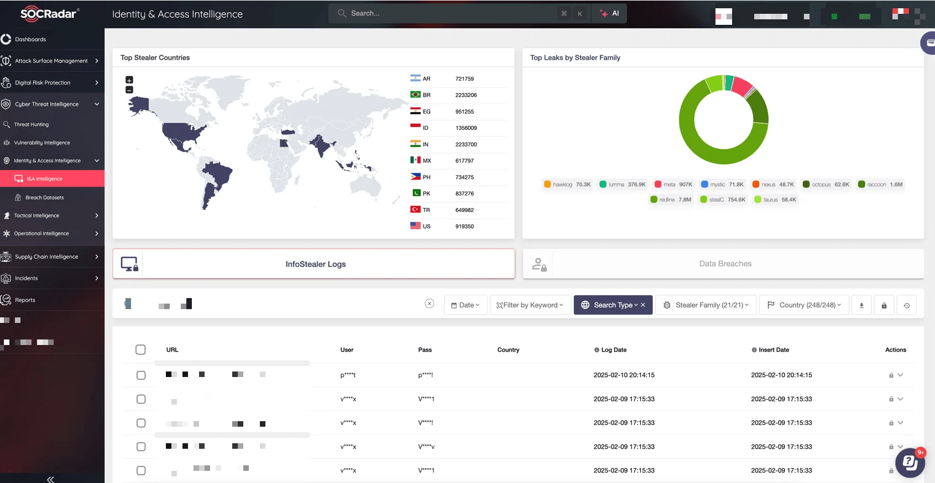
Task: Expand the Attack Surface Management chevron
Action: (x=97, y=61)
